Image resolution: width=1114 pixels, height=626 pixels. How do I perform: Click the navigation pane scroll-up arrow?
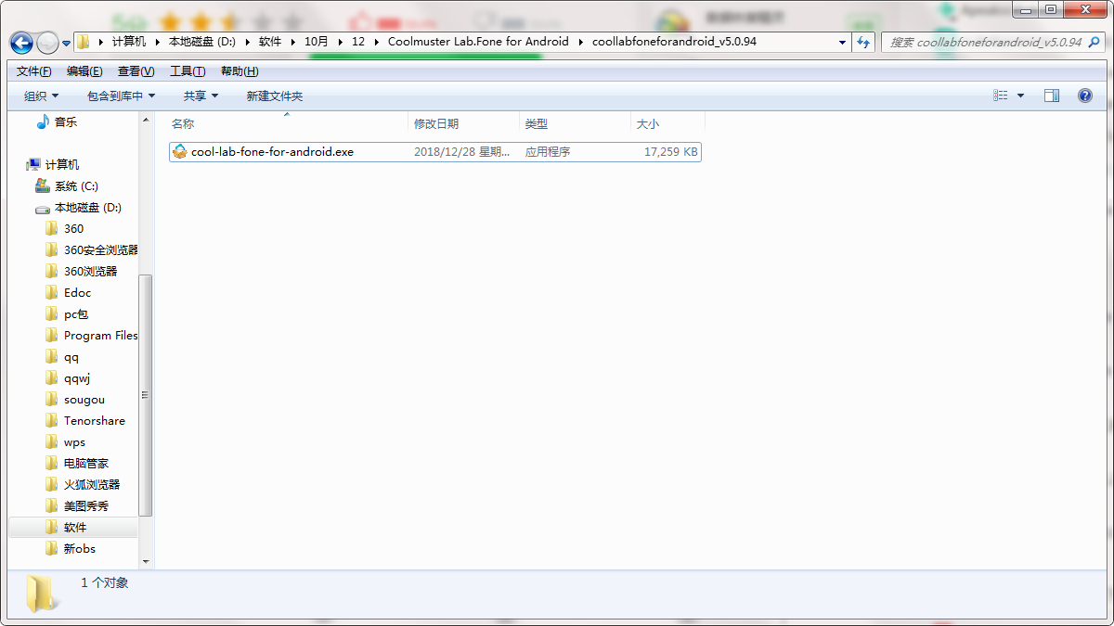(146, 120)
